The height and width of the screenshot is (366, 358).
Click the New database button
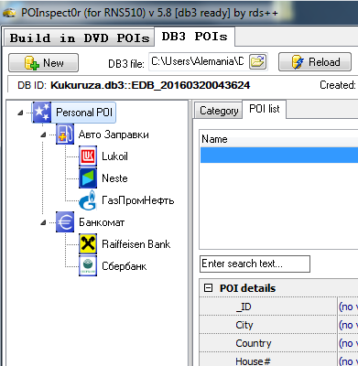[x=43, y=63]
